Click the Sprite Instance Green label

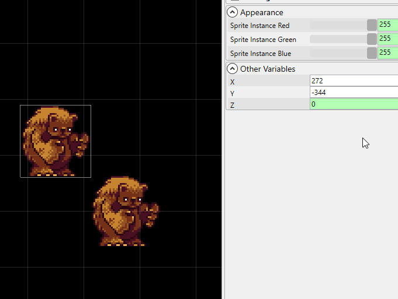263,40
